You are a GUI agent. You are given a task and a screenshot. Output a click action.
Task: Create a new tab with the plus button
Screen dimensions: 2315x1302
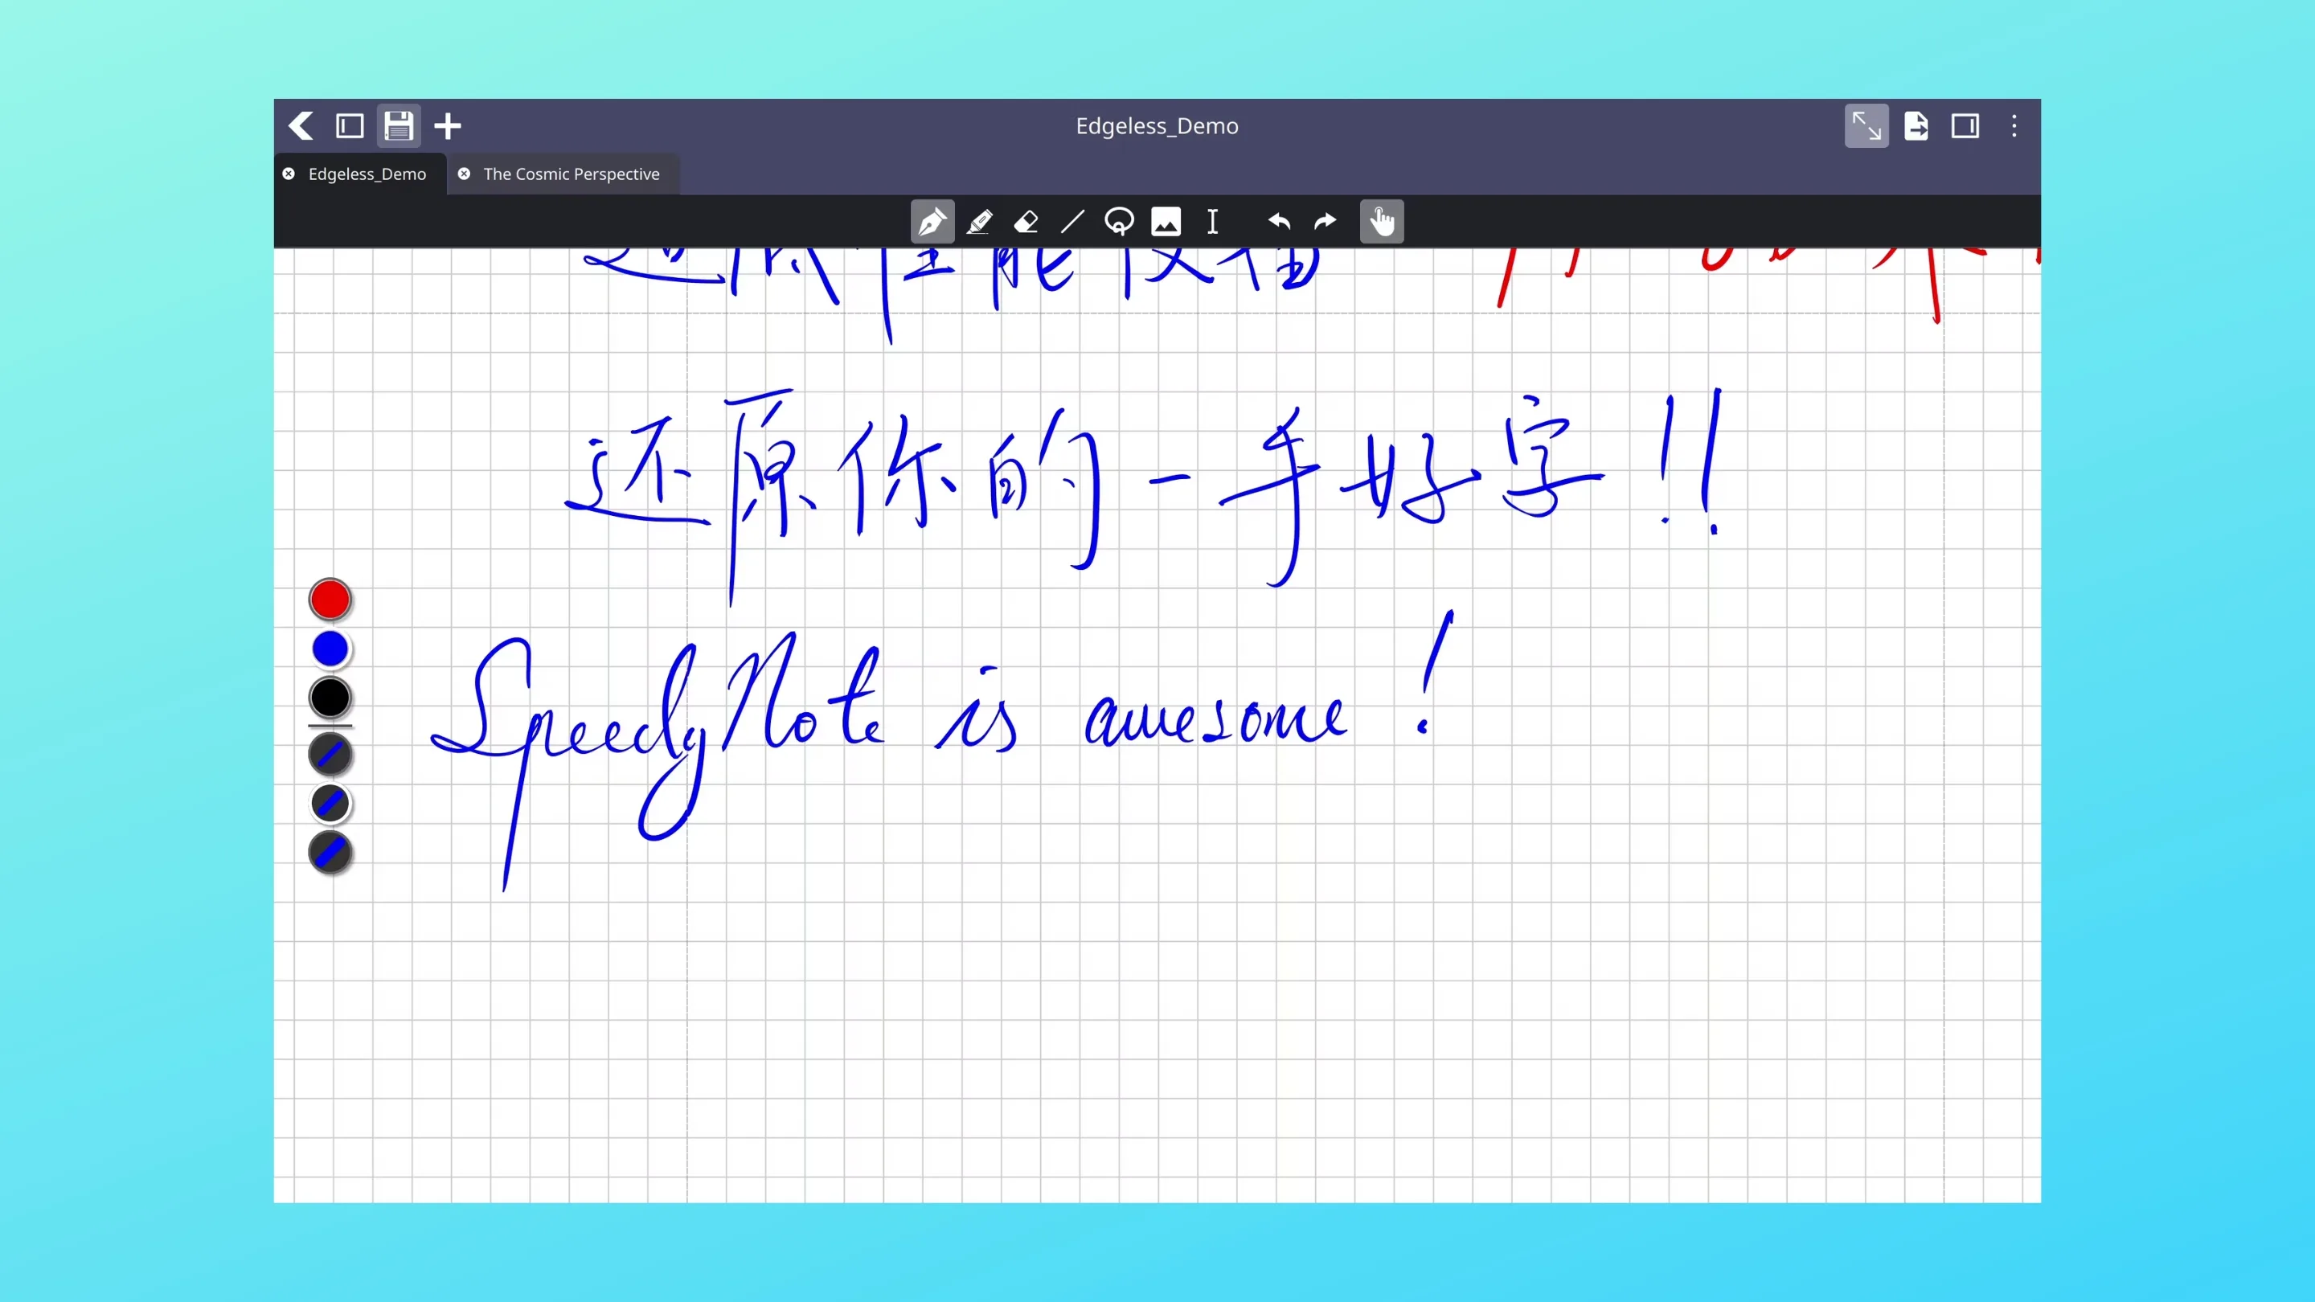(447, 126)
